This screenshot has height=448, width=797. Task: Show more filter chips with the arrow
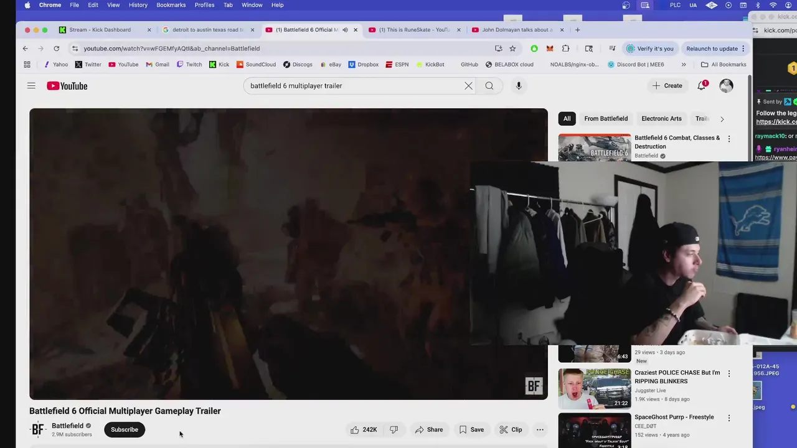pyautogui.click(x=722, y=119)
